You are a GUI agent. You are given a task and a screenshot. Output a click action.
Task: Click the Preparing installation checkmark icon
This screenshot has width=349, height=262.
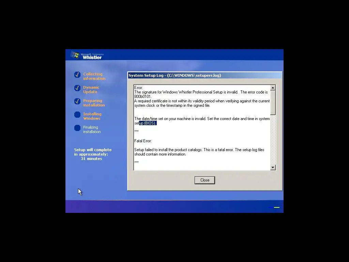point(77,101)
